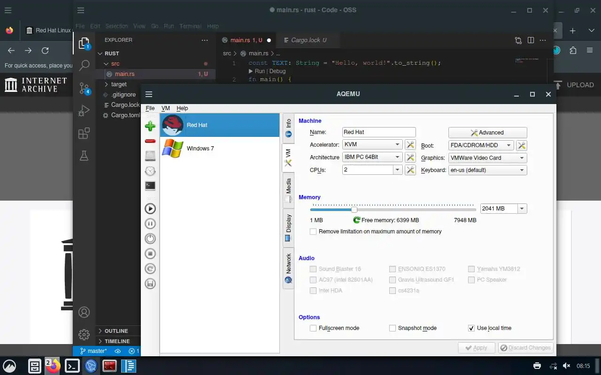Open Manage gear icon in VS Code

point(84,335)
